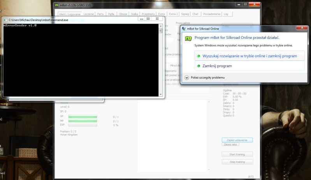Click the Czas 00 : 00 : 00 value
Screen dimensions: 311x180
[239, 93]
